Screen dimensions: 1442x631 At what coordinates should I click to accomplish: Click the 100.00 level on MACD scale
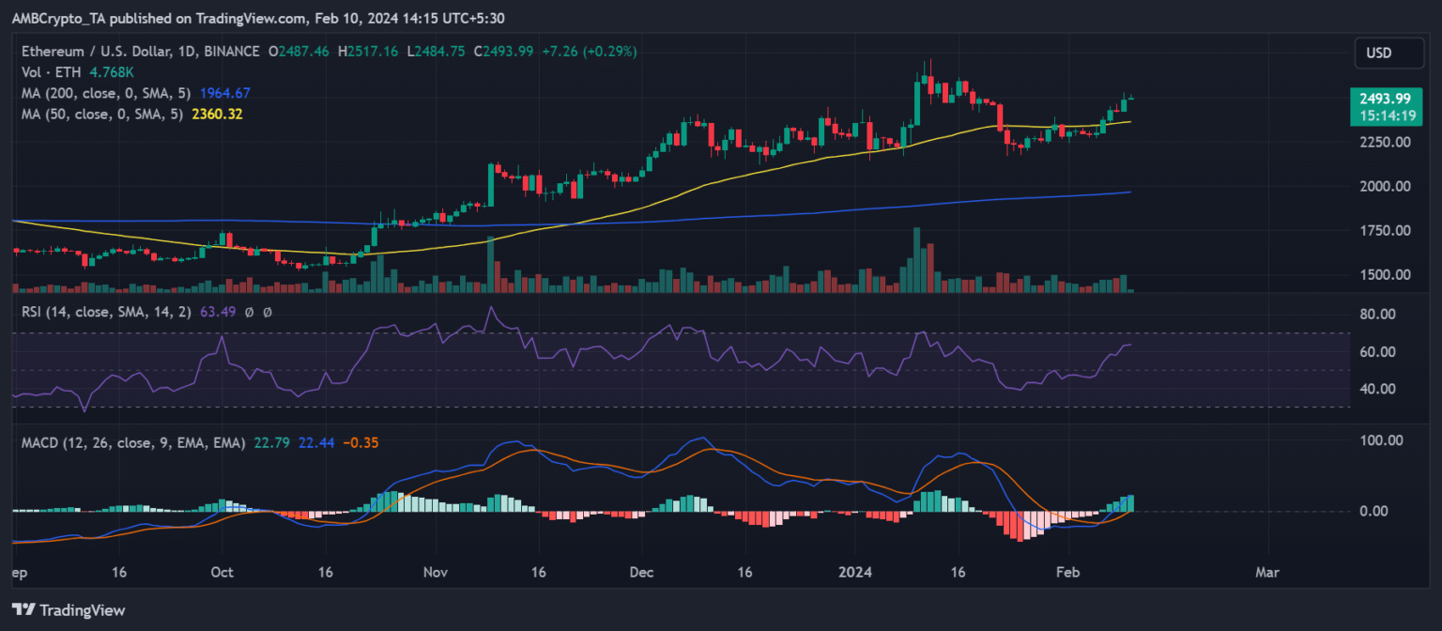click(x=1385, y=440)
